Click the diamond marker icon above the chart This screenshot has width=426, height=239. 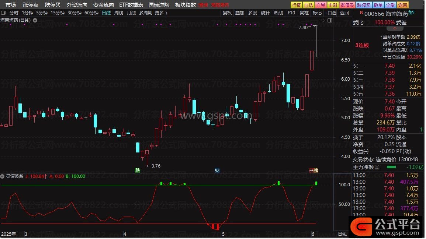(323, 20)
